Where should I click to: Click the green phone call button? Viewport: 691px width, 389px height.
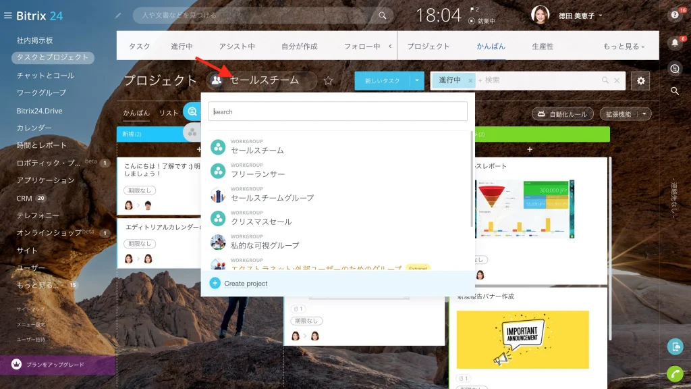[x=675, y=373]
